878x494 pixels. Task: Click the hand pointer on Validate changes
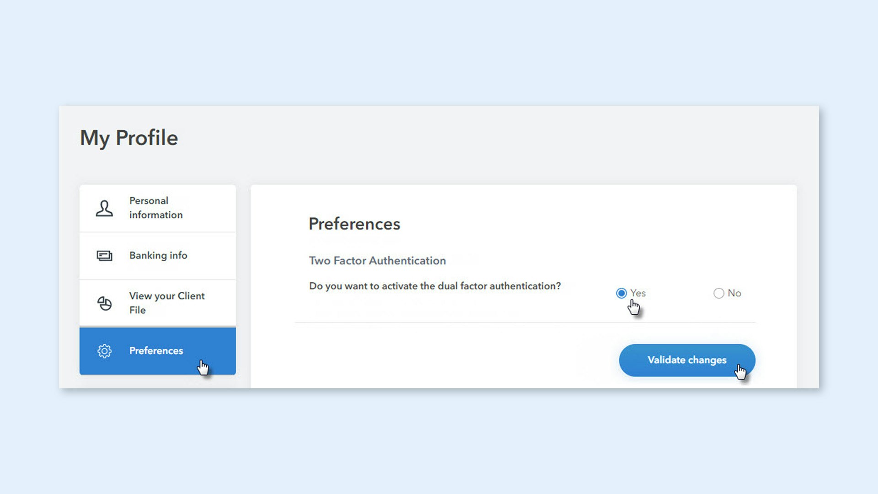(740, 371)
